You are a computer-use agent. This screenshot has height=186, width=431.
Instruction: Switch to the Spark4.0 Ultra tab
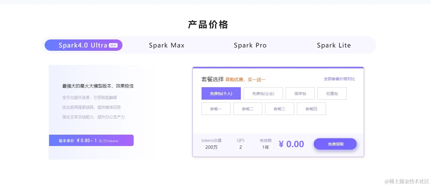click(x=83, y=45)
